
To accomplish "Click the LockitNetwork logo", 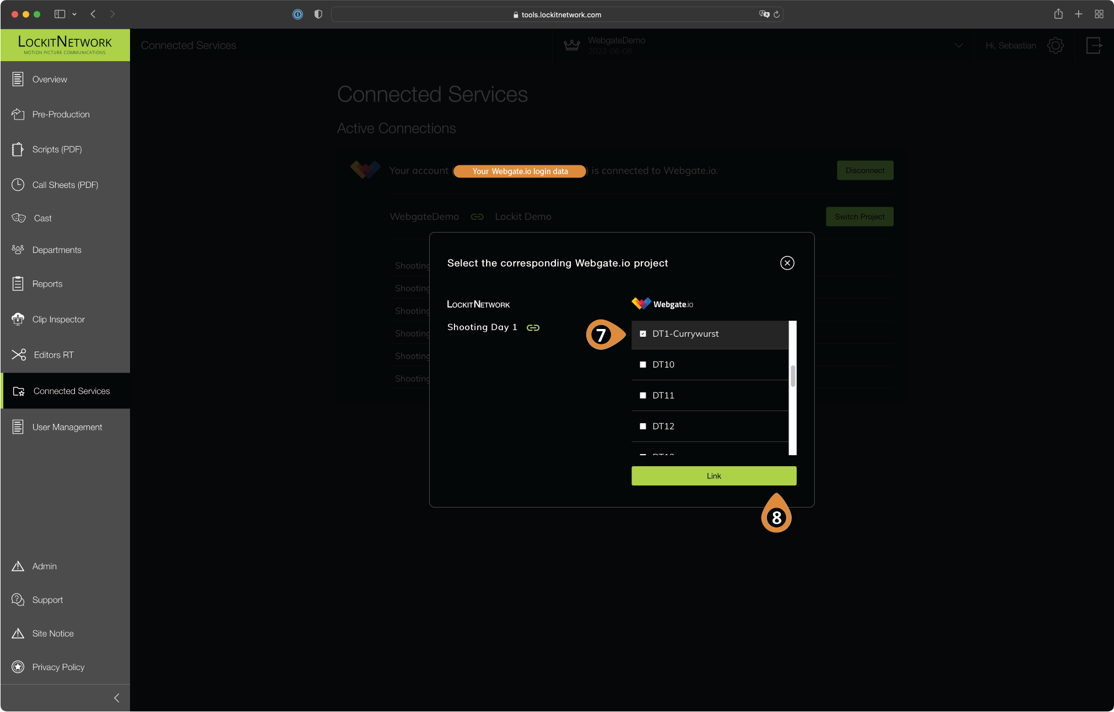I will click(65, 45).
